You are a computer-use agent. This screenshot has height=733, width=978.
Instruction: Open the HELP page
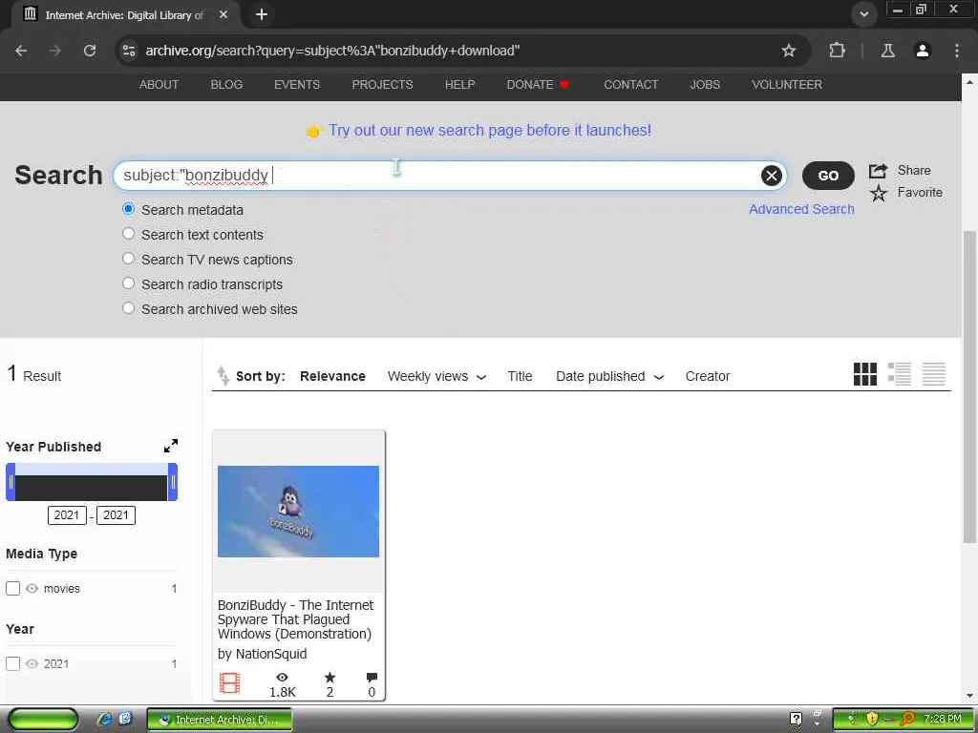pos(459,85)
